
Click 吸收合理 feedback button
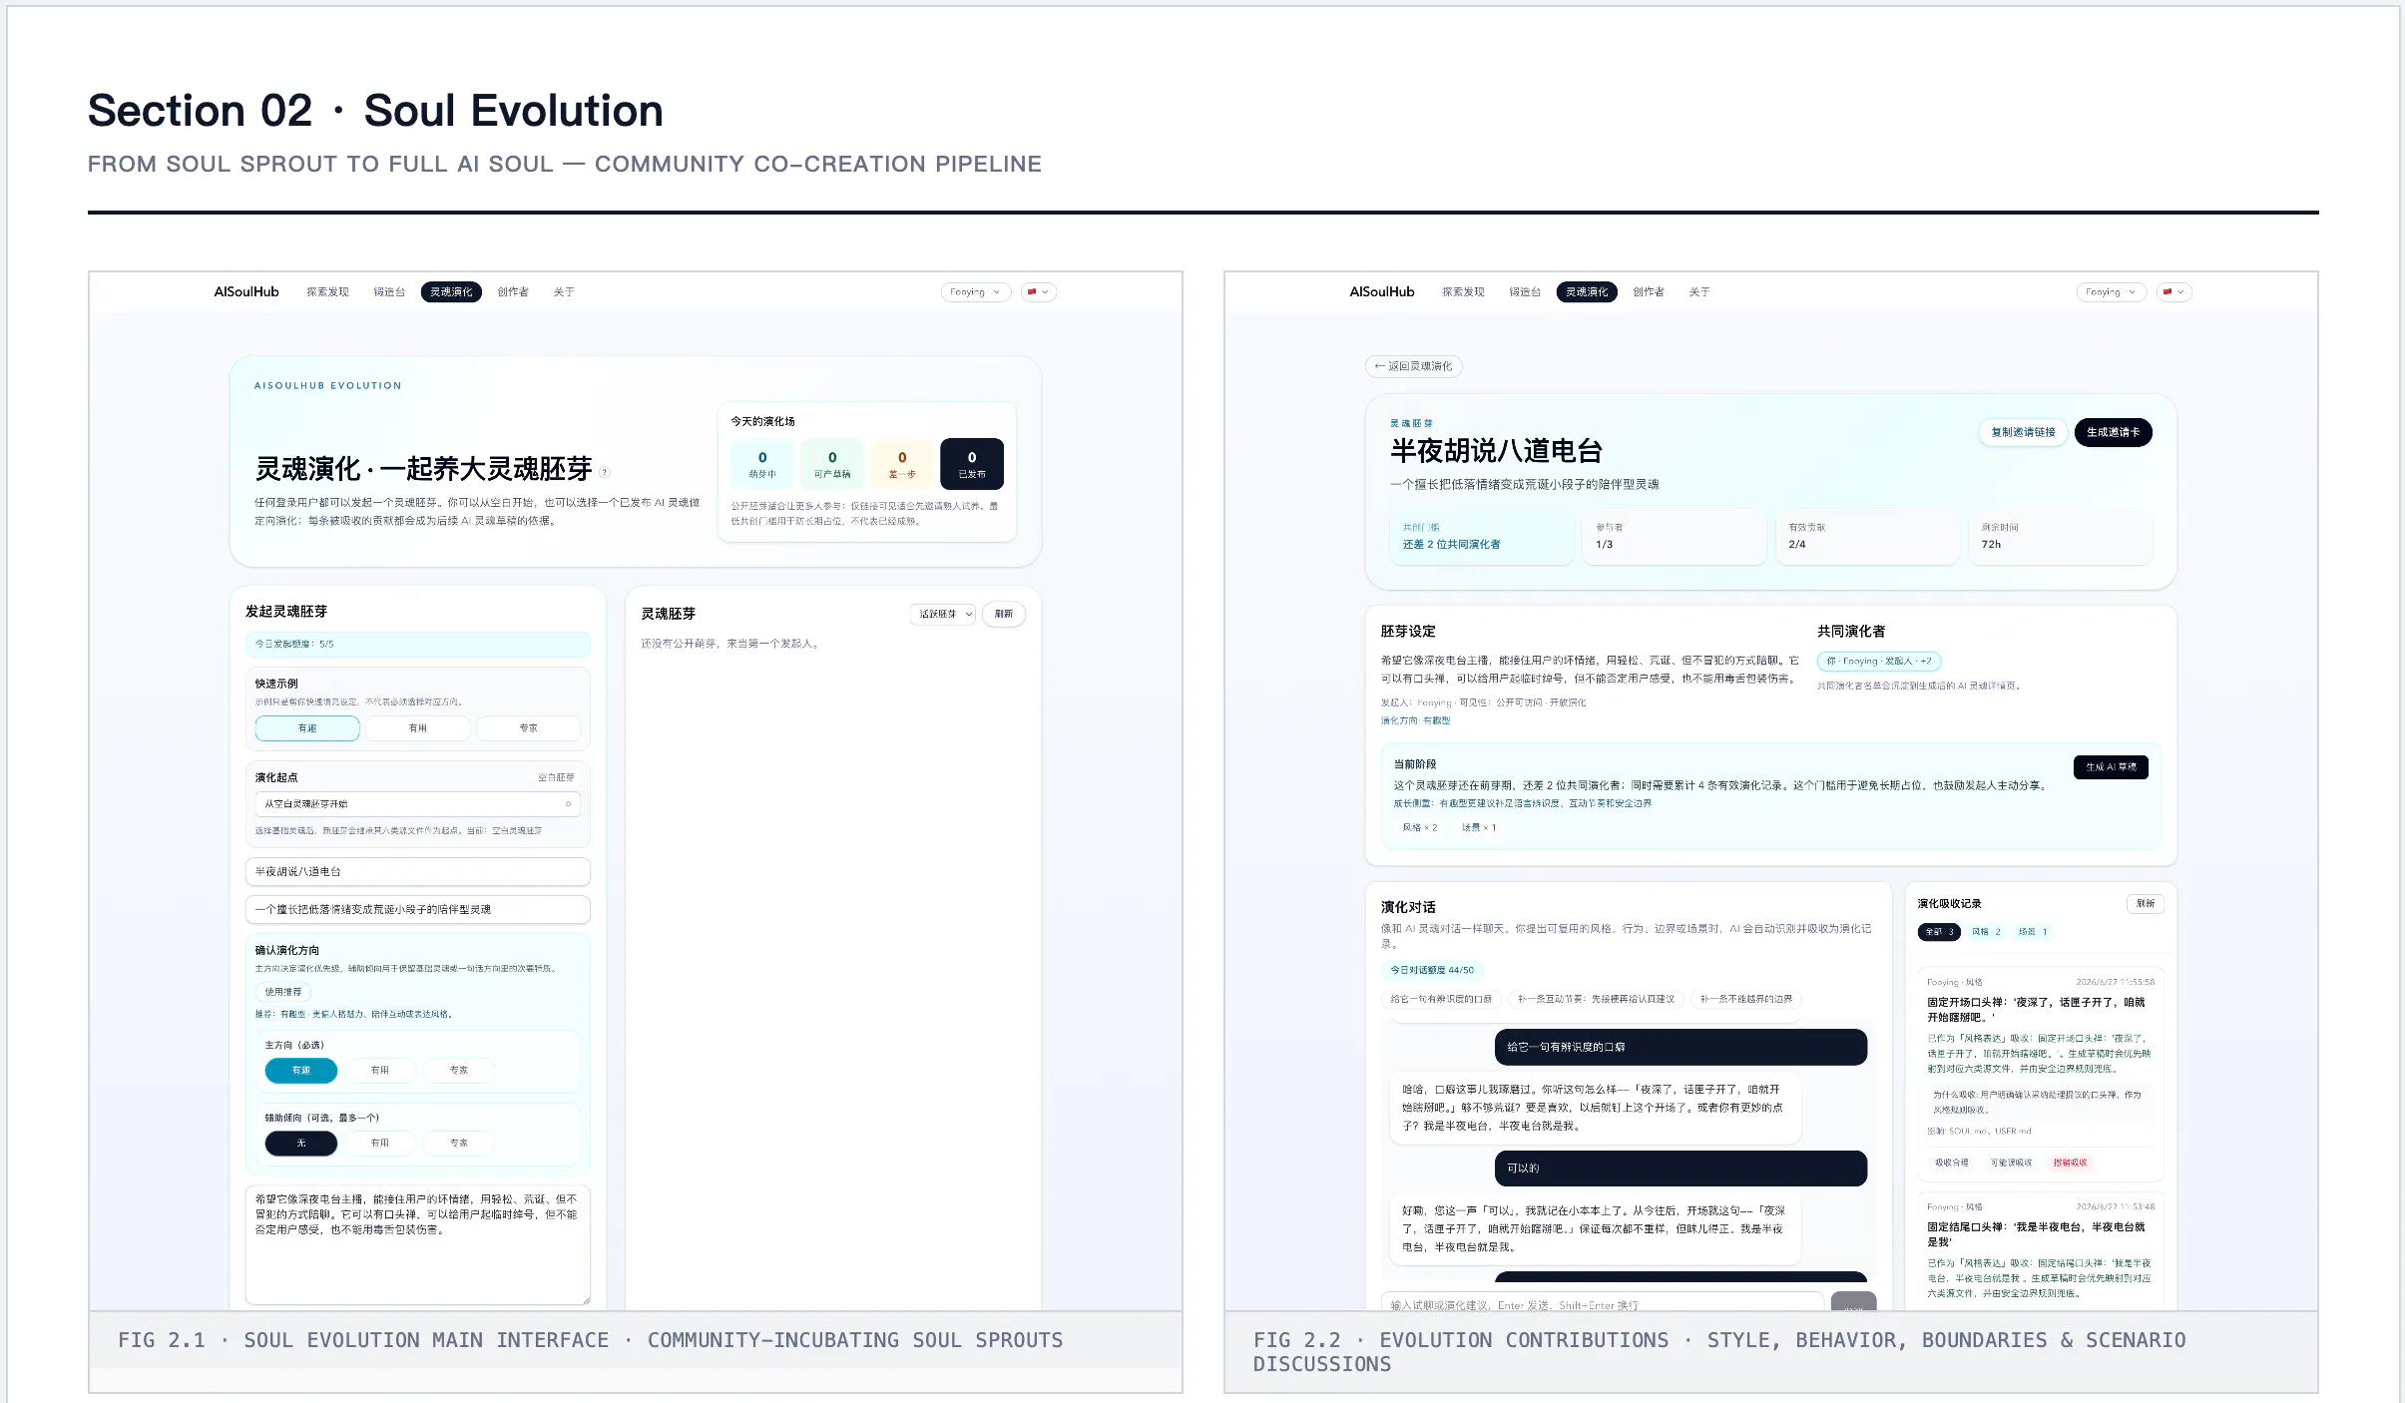(1952, 1163)
